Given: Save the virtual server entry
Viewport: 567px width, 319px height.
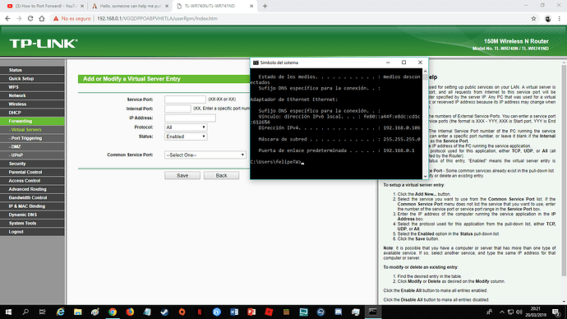Looking at the screenshot, I should (x=182, y=175).
